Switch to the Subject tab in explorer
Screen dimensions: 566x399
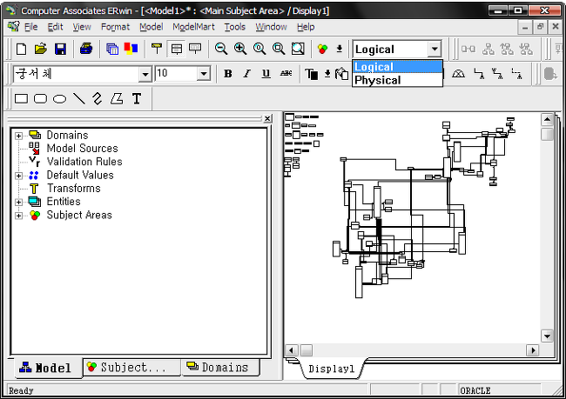pos(131,368)
